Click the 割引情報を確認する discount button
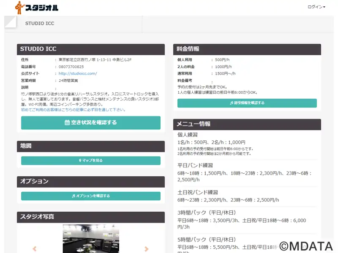338x253 pixels. coord(247,103)
